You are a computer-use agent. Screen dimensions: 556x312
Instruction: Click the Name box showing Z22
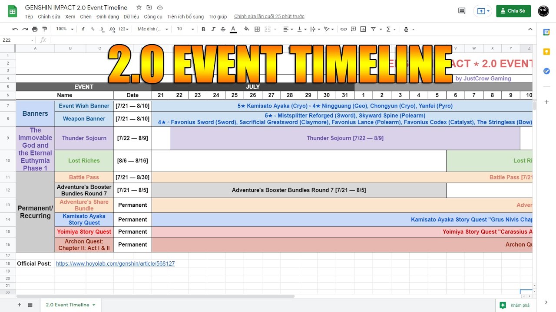(x=17, y=40)
